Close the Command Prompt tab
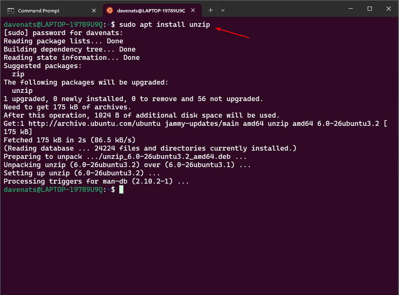The height and width of the screenshot is (295, 399). click(x=95, y=10)
